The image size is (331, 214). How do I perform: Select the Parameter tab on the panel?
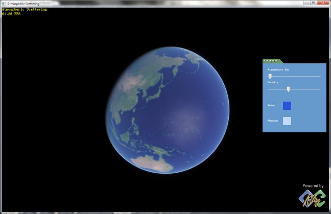coord(270,61)
